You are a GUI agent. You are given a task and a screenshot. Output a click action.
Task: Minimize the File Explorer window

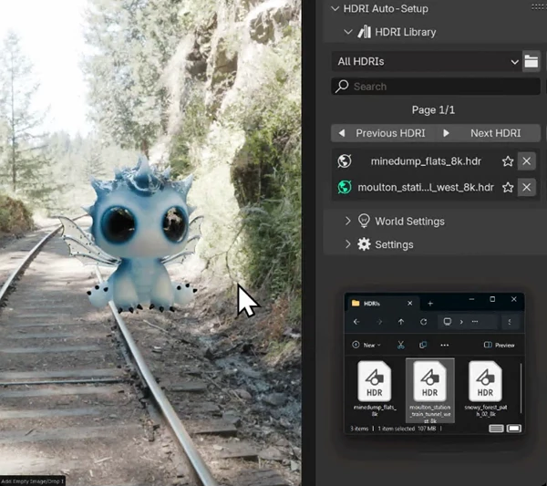471,299
